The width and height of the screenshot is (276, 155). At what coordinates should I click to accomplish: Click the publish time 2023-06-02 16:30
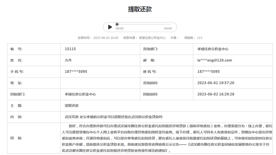coord(106,38)
